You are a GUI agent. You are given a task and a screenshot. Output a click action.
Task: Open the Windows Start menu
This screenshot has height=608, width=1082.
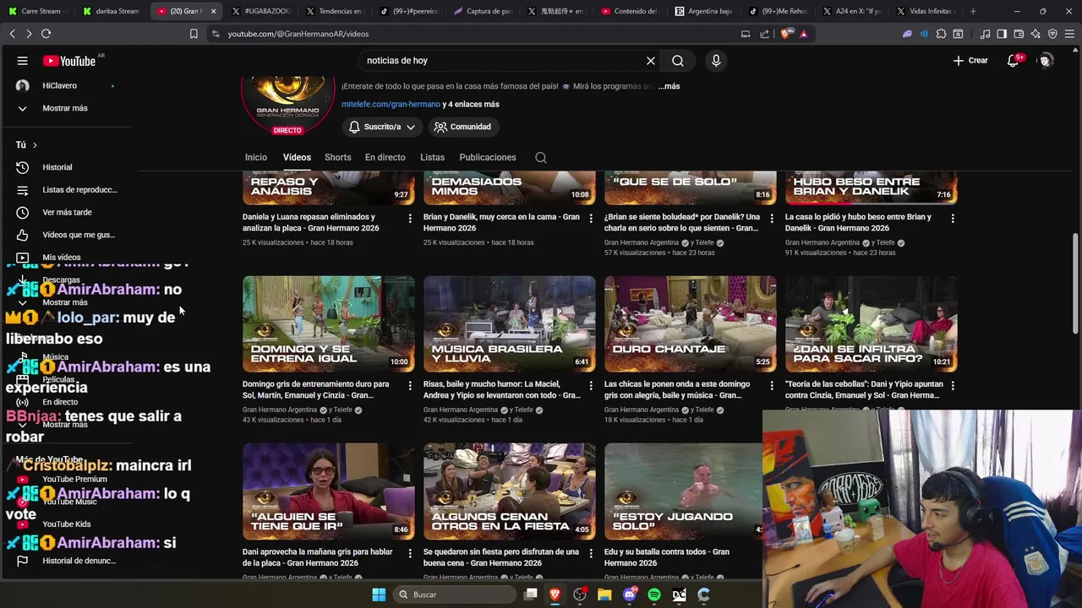point(379,594)
